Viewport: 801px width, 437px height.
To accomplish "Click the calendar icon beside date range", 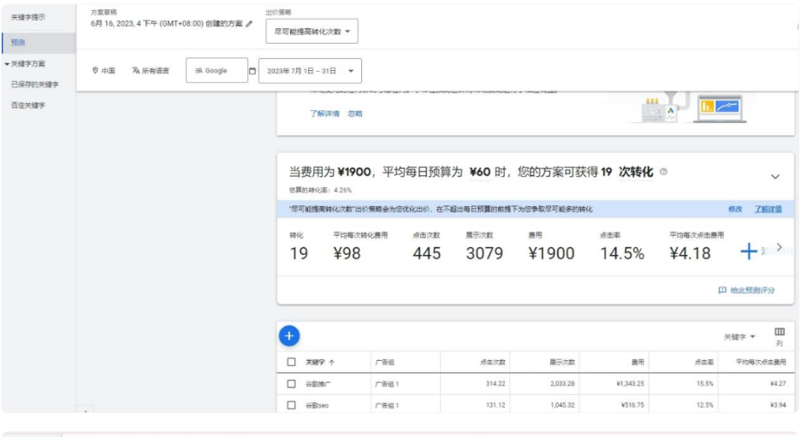I will (x=252, y=71).
